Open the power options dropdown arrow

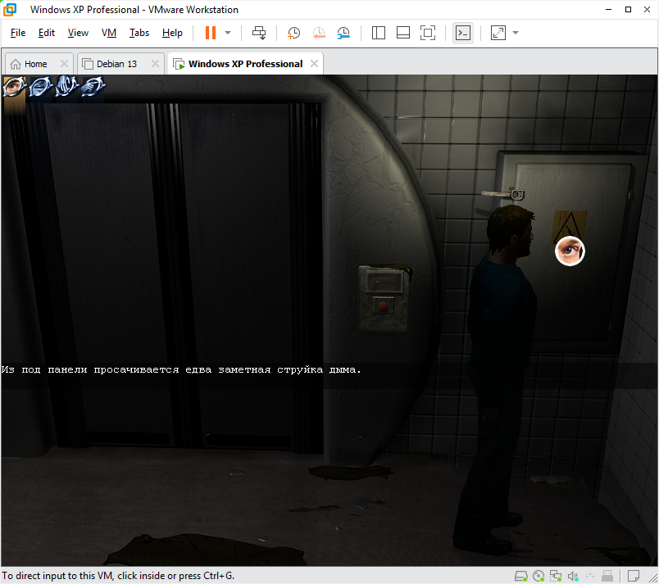pyautogui.click(x=228, y=33)
